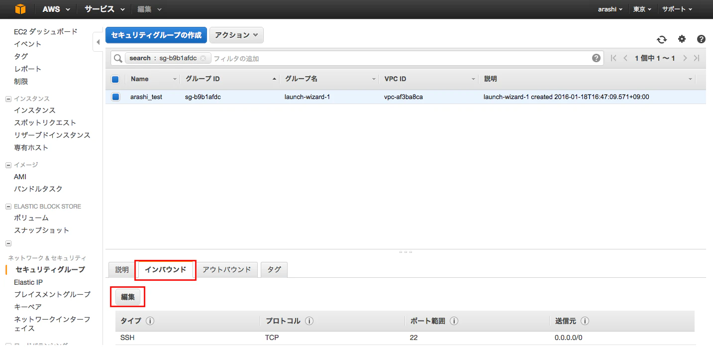Collapse the インスタンス sidebar section

(8, 99)
